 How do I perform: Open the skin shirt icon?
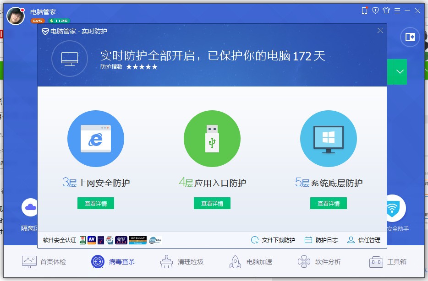(386, 11)
